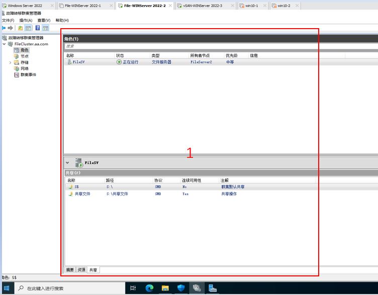Image resolution: width=378 pixels, height=295 pixels.
Task: Select 群集事件 in the tree
Action: pyautogui.click(x=28, y=75)
